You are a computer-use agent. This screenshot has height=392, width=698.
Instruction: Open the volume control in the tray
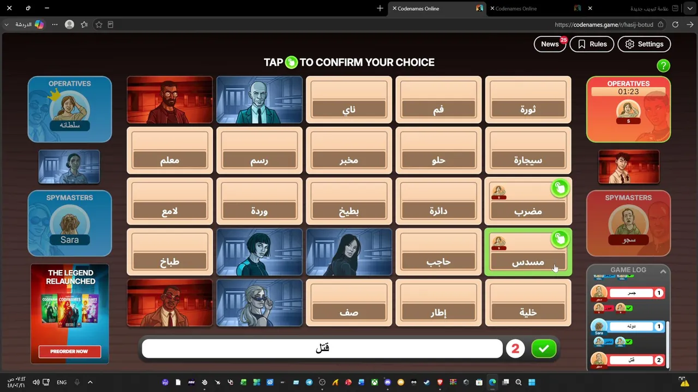(36, 382)
